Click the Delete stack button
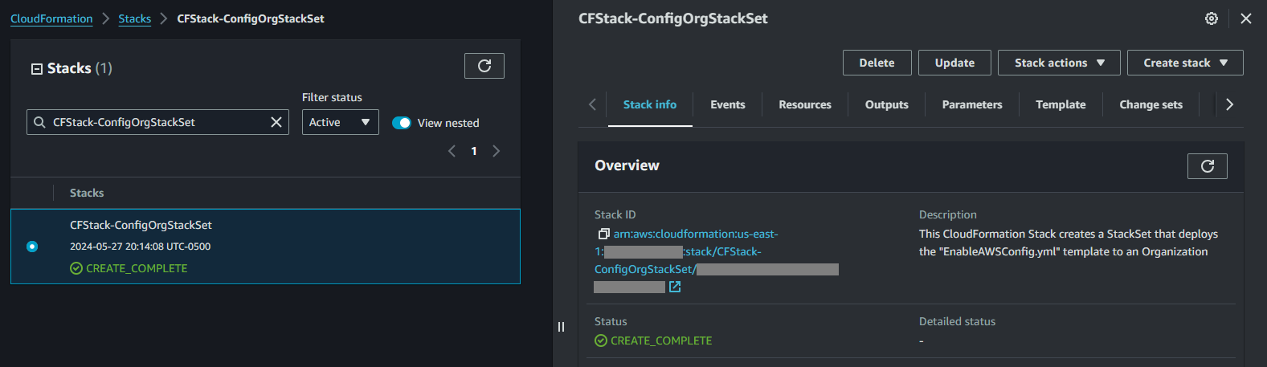The image size is (1267, 367). click(x=877, y=63)
